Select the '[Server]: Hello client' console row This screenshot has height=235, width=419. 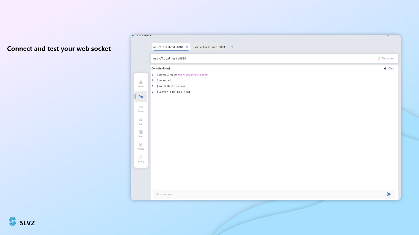(x=173, y=92)
